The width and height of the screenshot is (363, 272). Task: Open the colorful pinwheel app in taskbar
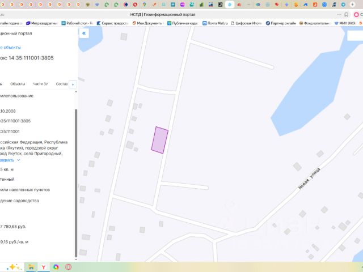point(56,267)
